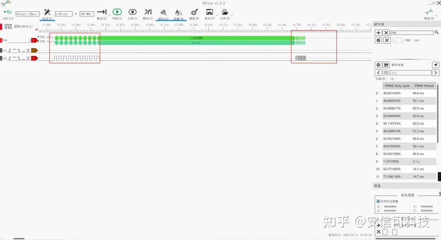Set SDA trigger to rising edge
441x240 pixels.
pos(10,58)
